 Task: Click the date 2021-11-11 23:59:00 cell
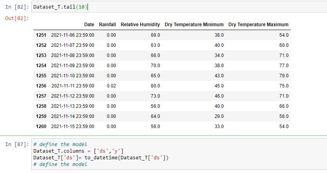pyautogui.click(x=73, y=86)
